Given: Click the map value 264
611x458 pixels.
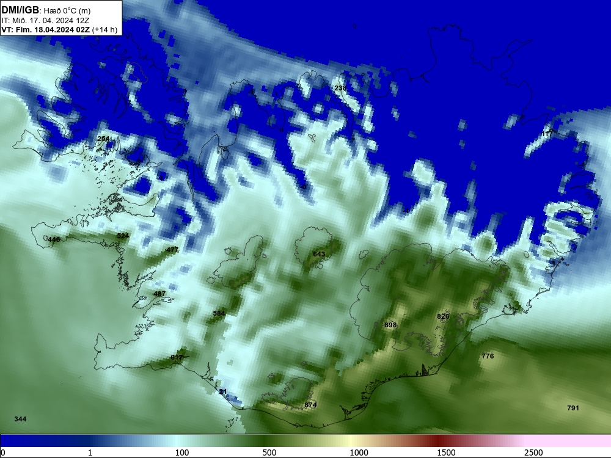Looking at the screenshot, I should pyautogui.click(x=103, y=139).
